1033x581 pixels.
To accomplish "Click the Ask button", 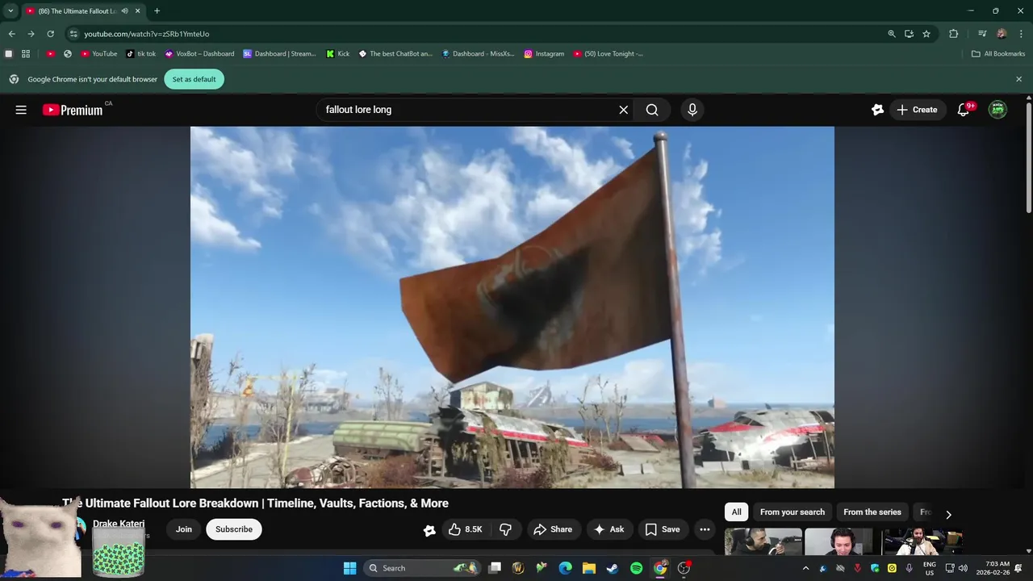I will (x=609, y=529).
